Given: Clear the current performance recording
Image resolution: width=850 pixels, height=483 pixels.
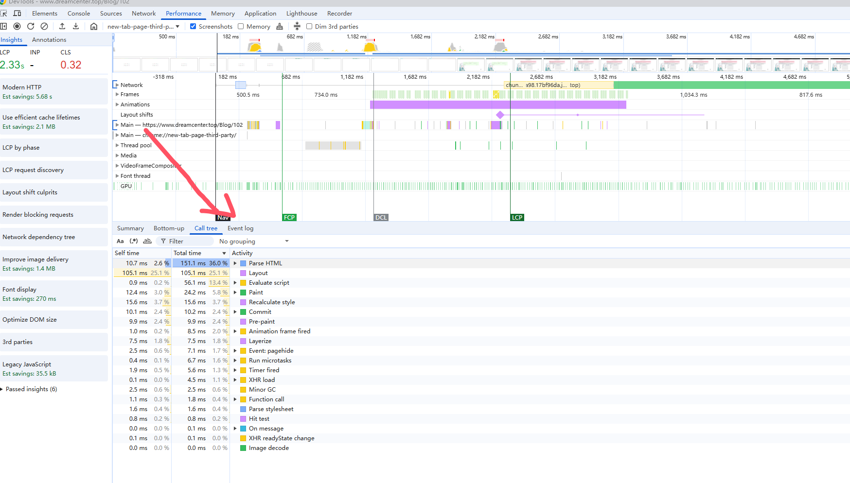Looking at the screenshot, I should pyautogui.click(x=44, y=26).
